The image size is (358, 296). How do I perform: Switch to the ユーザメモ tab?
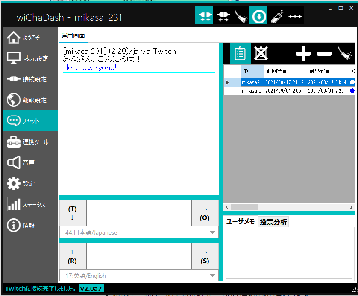tap(241, 221)
